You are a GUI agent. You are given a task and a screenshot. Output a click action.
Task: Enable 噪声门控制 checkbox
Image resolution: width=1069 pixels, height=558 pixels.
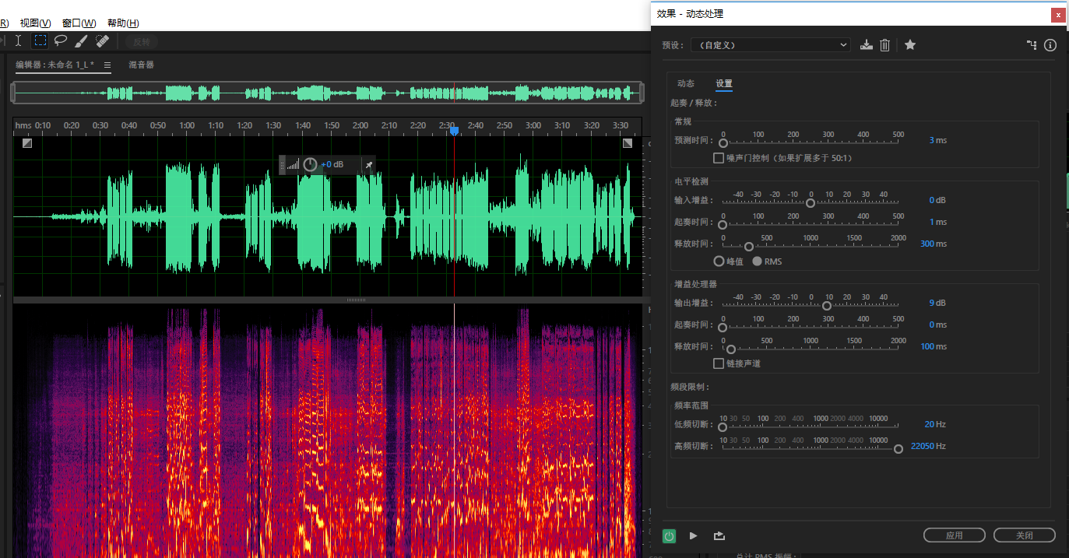point(719,158)
